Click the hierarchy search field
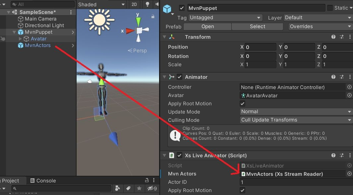353x195 pixels. pos(43,4)
